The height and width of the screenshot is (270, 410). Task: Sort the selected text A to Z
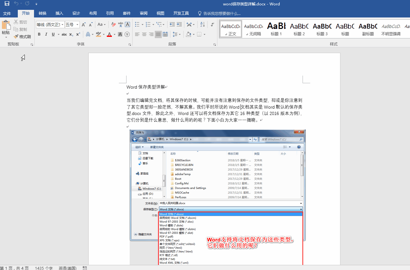tap(202, 24)
